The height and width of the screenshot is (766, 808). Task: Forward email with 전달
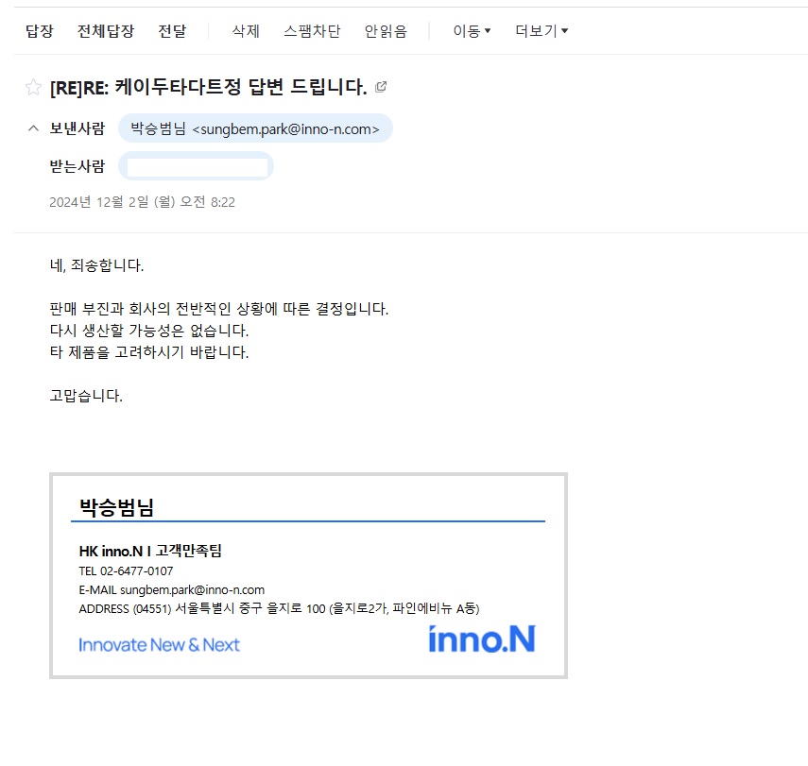tap(172, 31)
